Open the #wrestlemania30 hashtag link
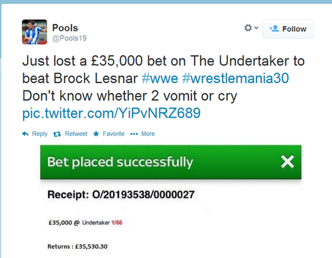Image resolution: width=332 pixels, height=258 pixels. pos(236,79)
